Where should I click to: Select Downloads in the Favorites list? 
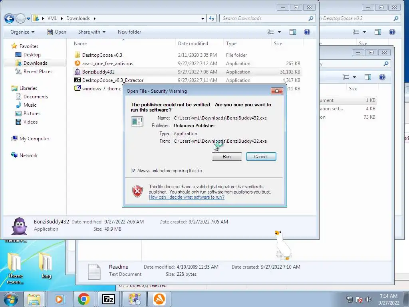tap(35, 63)
